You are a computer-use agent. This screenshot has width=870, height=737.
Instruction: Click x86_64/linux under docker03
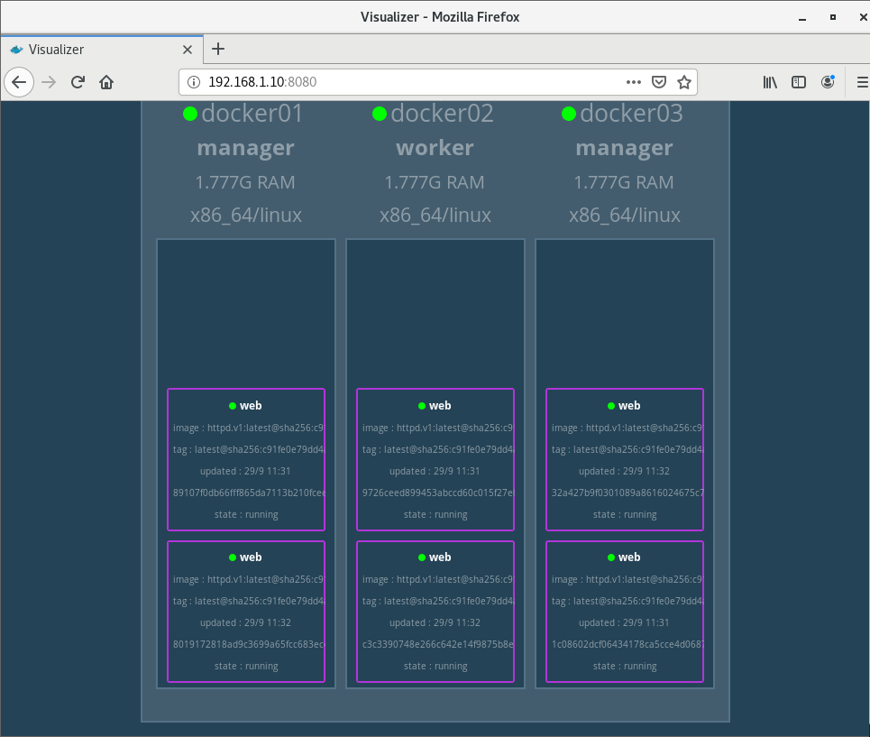click(625, 215)
